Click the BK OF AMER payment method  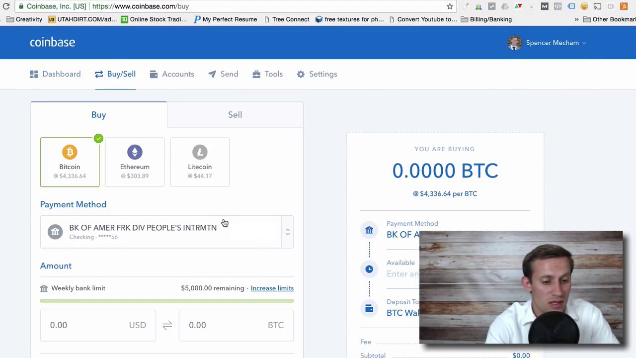click(x=167, y=232)
